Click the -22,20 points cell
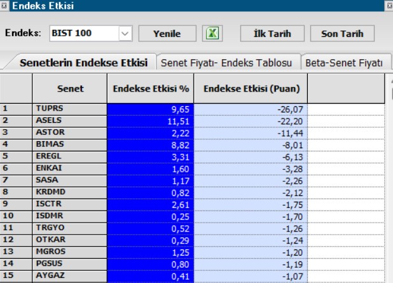 pos(251,121)
